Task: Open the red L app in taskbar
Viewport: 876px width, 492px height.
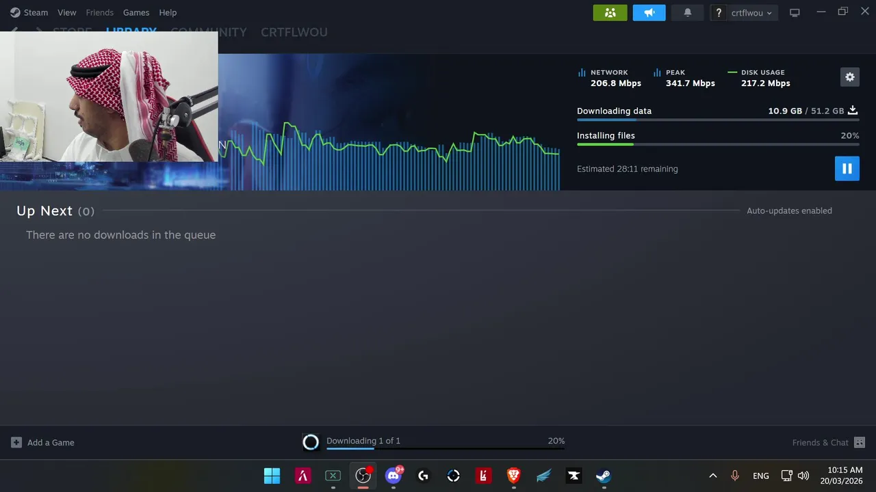Action: coord(483,476)
